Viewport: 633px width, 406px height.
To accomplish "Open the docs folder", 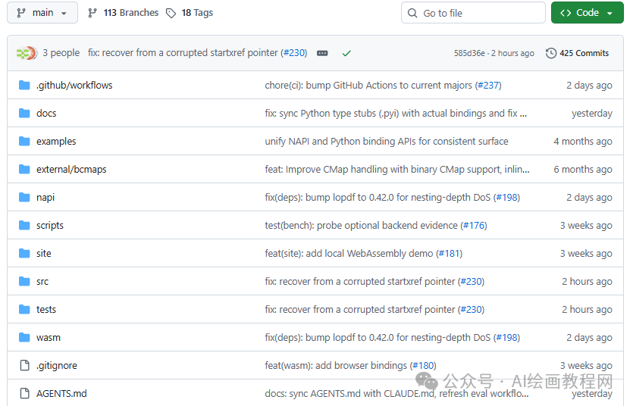I will (46, 114).
